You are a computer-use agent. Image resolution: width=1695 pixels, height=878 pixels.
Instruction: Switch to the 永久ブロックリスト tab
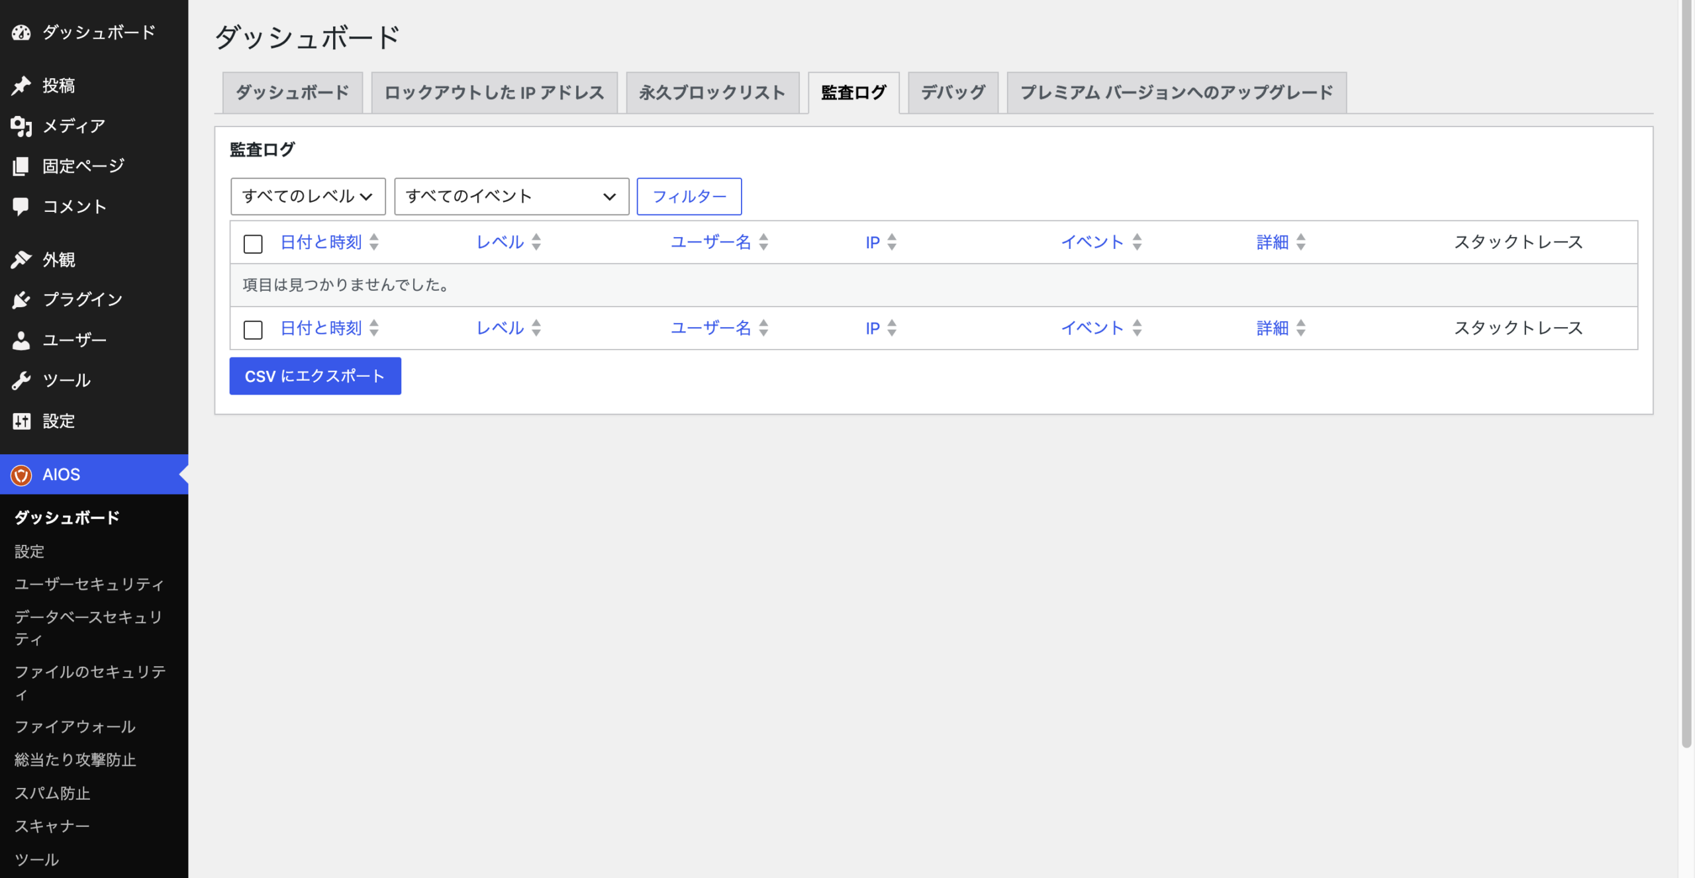coord(712,93)
